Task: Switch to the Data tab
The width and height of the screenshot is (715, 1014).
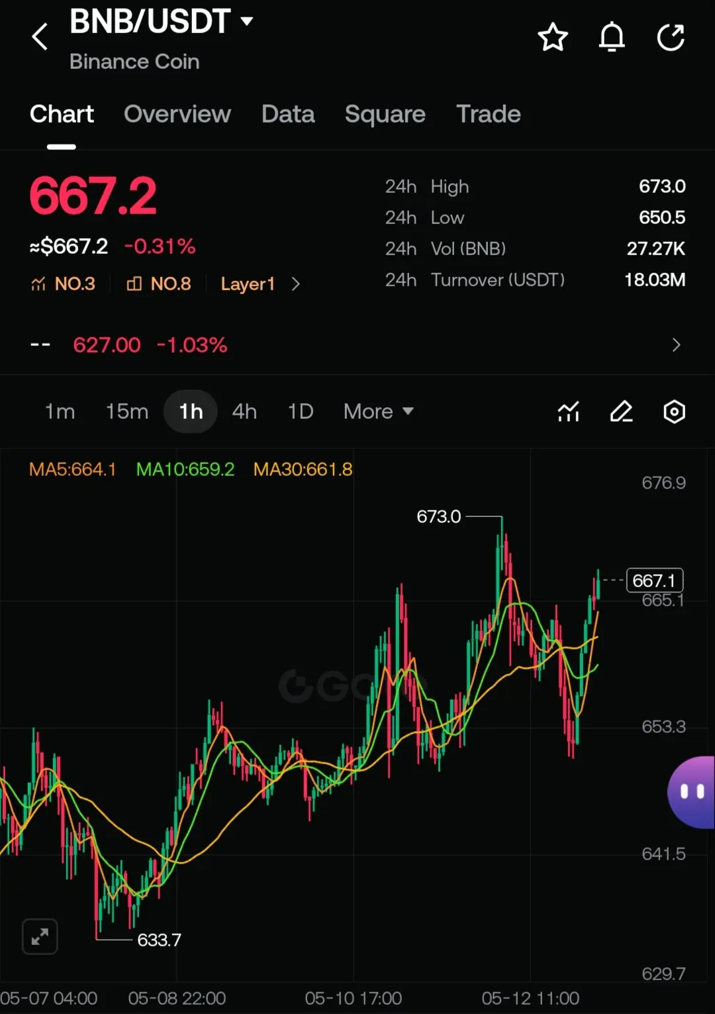Action: tap(288, 114)
